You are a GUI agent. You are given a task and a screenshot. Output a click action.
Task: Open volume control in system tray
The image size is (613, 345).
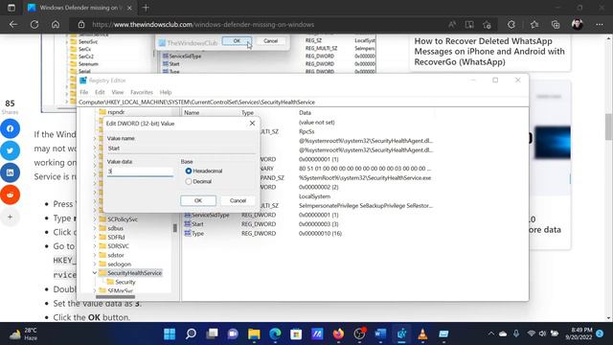tap(542, 333)
